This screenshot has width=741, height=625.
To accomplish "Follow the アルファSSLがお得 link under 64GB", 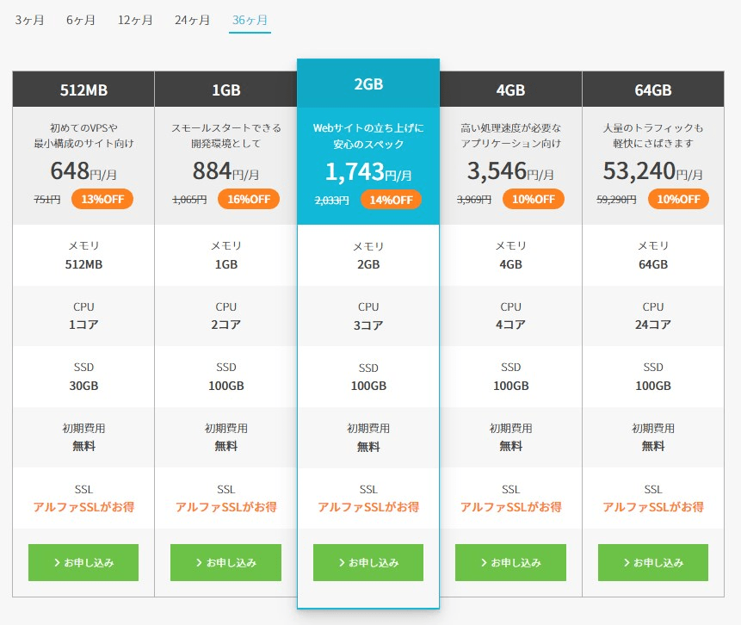I will coord(653,507).
